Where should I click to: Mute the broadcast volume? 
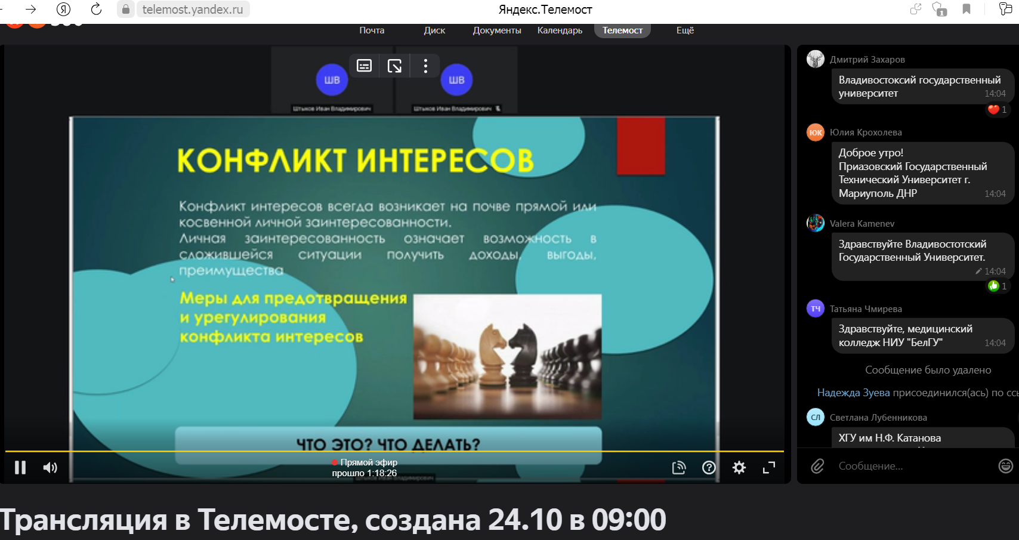point(50,468)
